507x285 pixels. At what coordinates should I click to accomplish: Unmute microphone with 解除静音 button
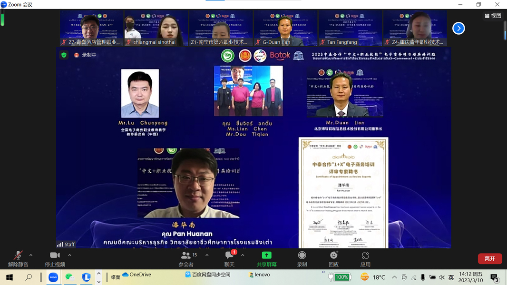click(x=18, y=258)
